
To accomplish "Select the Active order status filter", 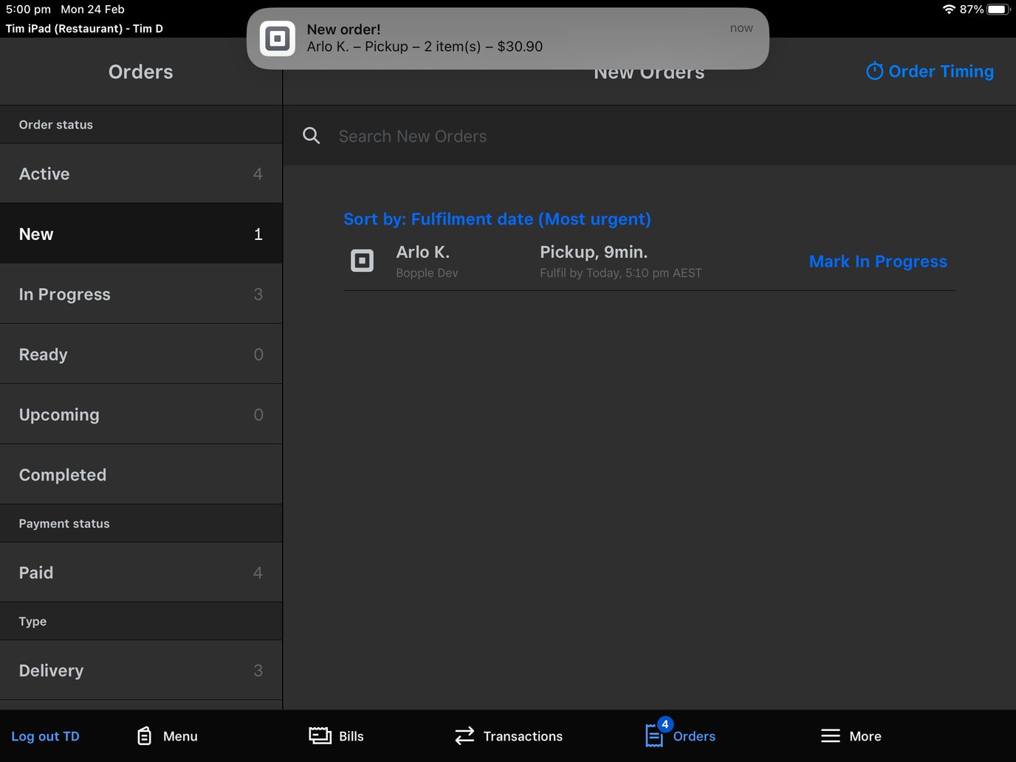I will tap(140, 174).
